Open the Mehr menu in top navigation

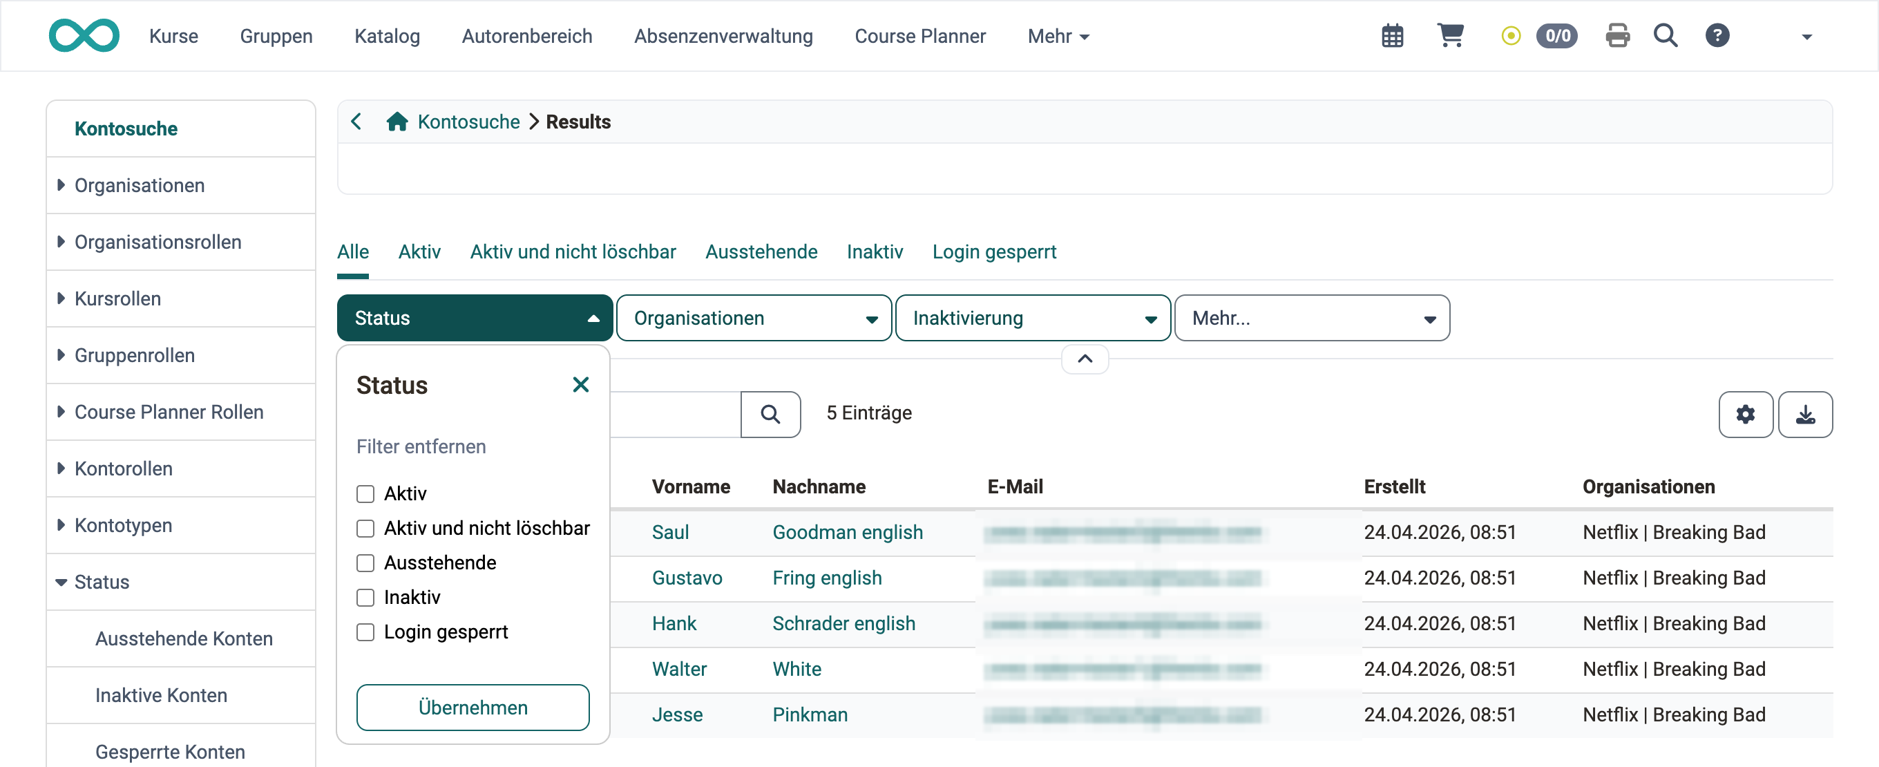(1058, 36)
